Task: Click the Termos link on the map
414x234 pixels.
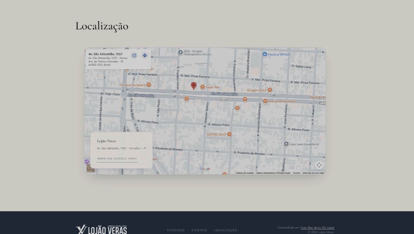Action: pos(296,173)
